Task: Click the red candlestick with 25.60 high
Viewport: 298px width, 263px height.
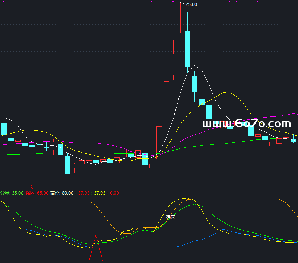Action: tap(181, 45)
